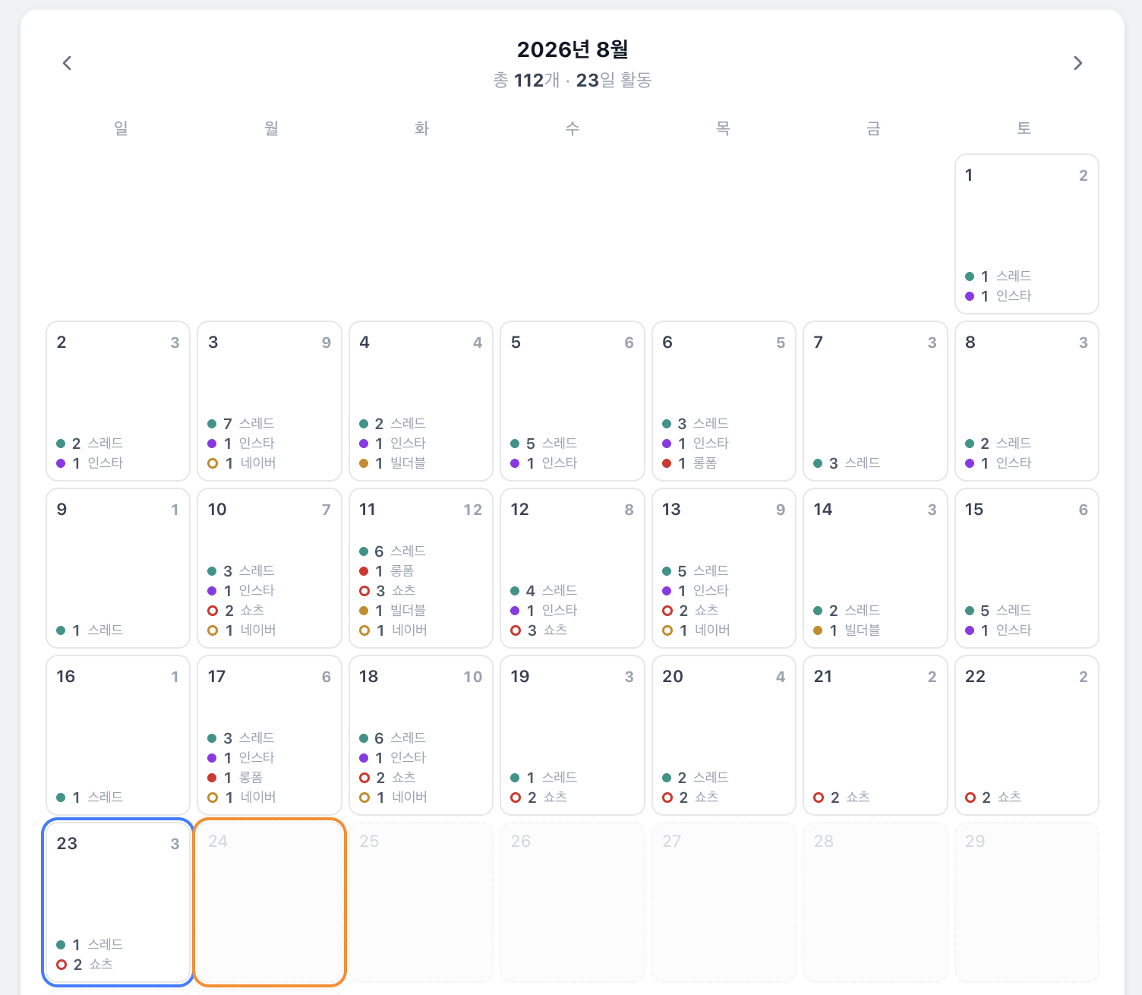
Task: Click the 1 인스타 entry on day 1
Action: [x=998, y=296]
